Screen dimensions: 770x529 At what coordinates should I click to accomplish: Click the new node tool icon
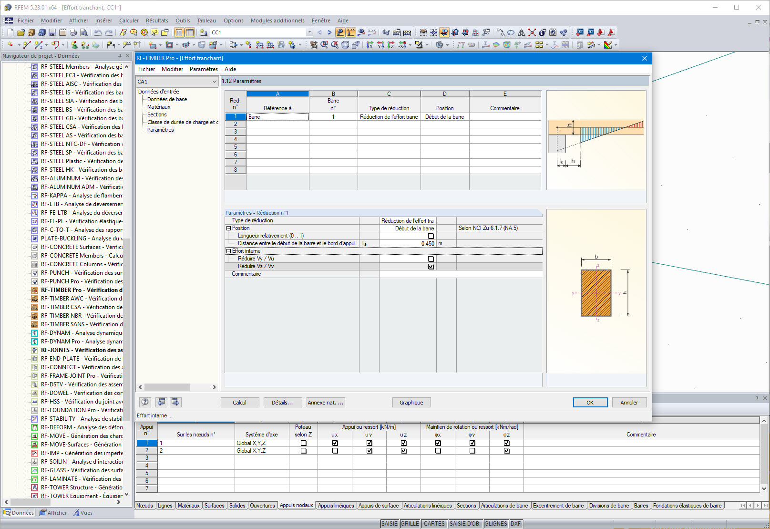[10, 45]
